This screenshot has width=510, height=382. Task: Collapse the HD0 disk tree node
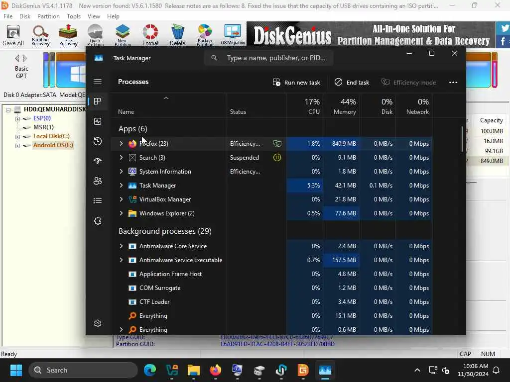(x=8, y=110)
